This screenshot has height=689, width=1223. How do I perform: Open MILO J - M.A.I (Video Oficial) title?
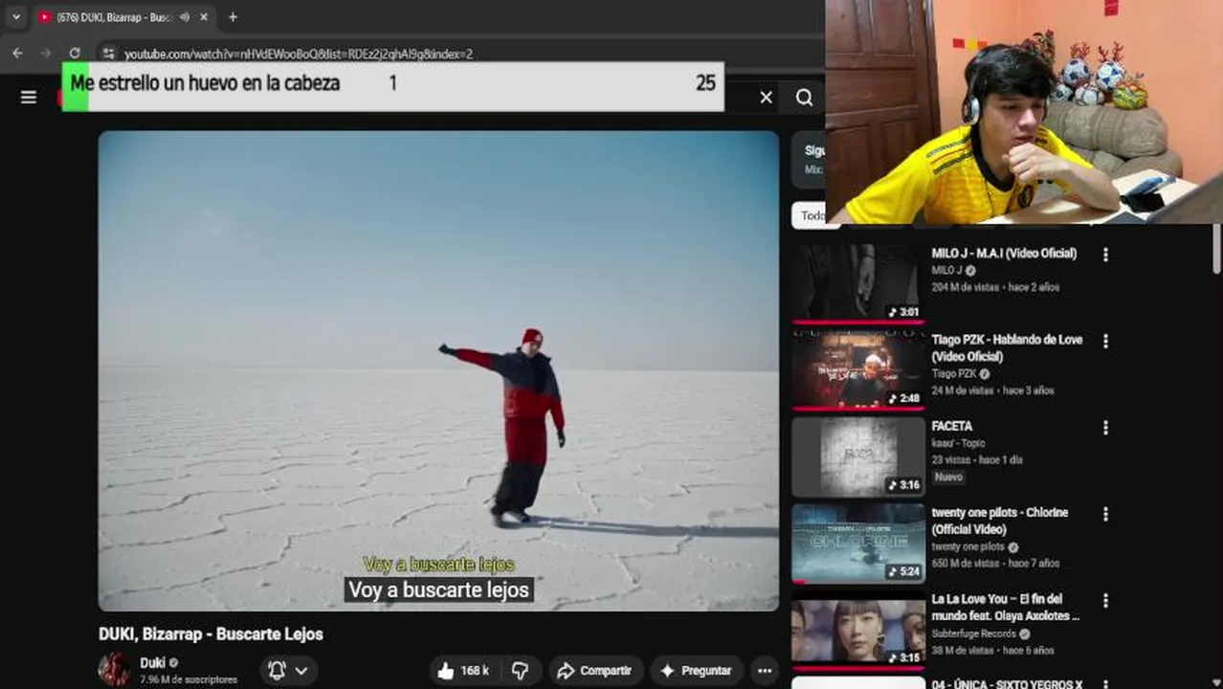pyautogui.click(x=1004, y=254)
